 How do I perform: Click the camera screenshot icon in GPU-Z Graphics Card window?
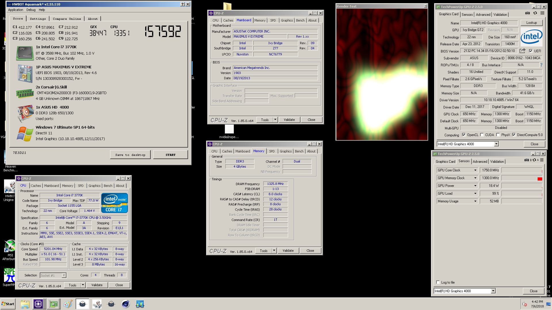[527, 13]
